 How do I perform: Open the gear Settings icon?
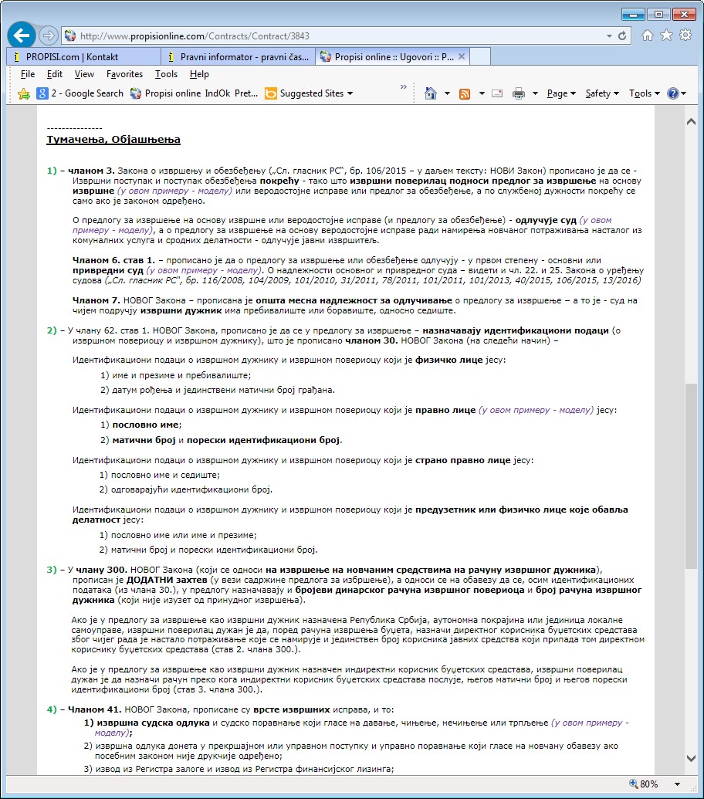pyautogui.click(x=685, y=36)
